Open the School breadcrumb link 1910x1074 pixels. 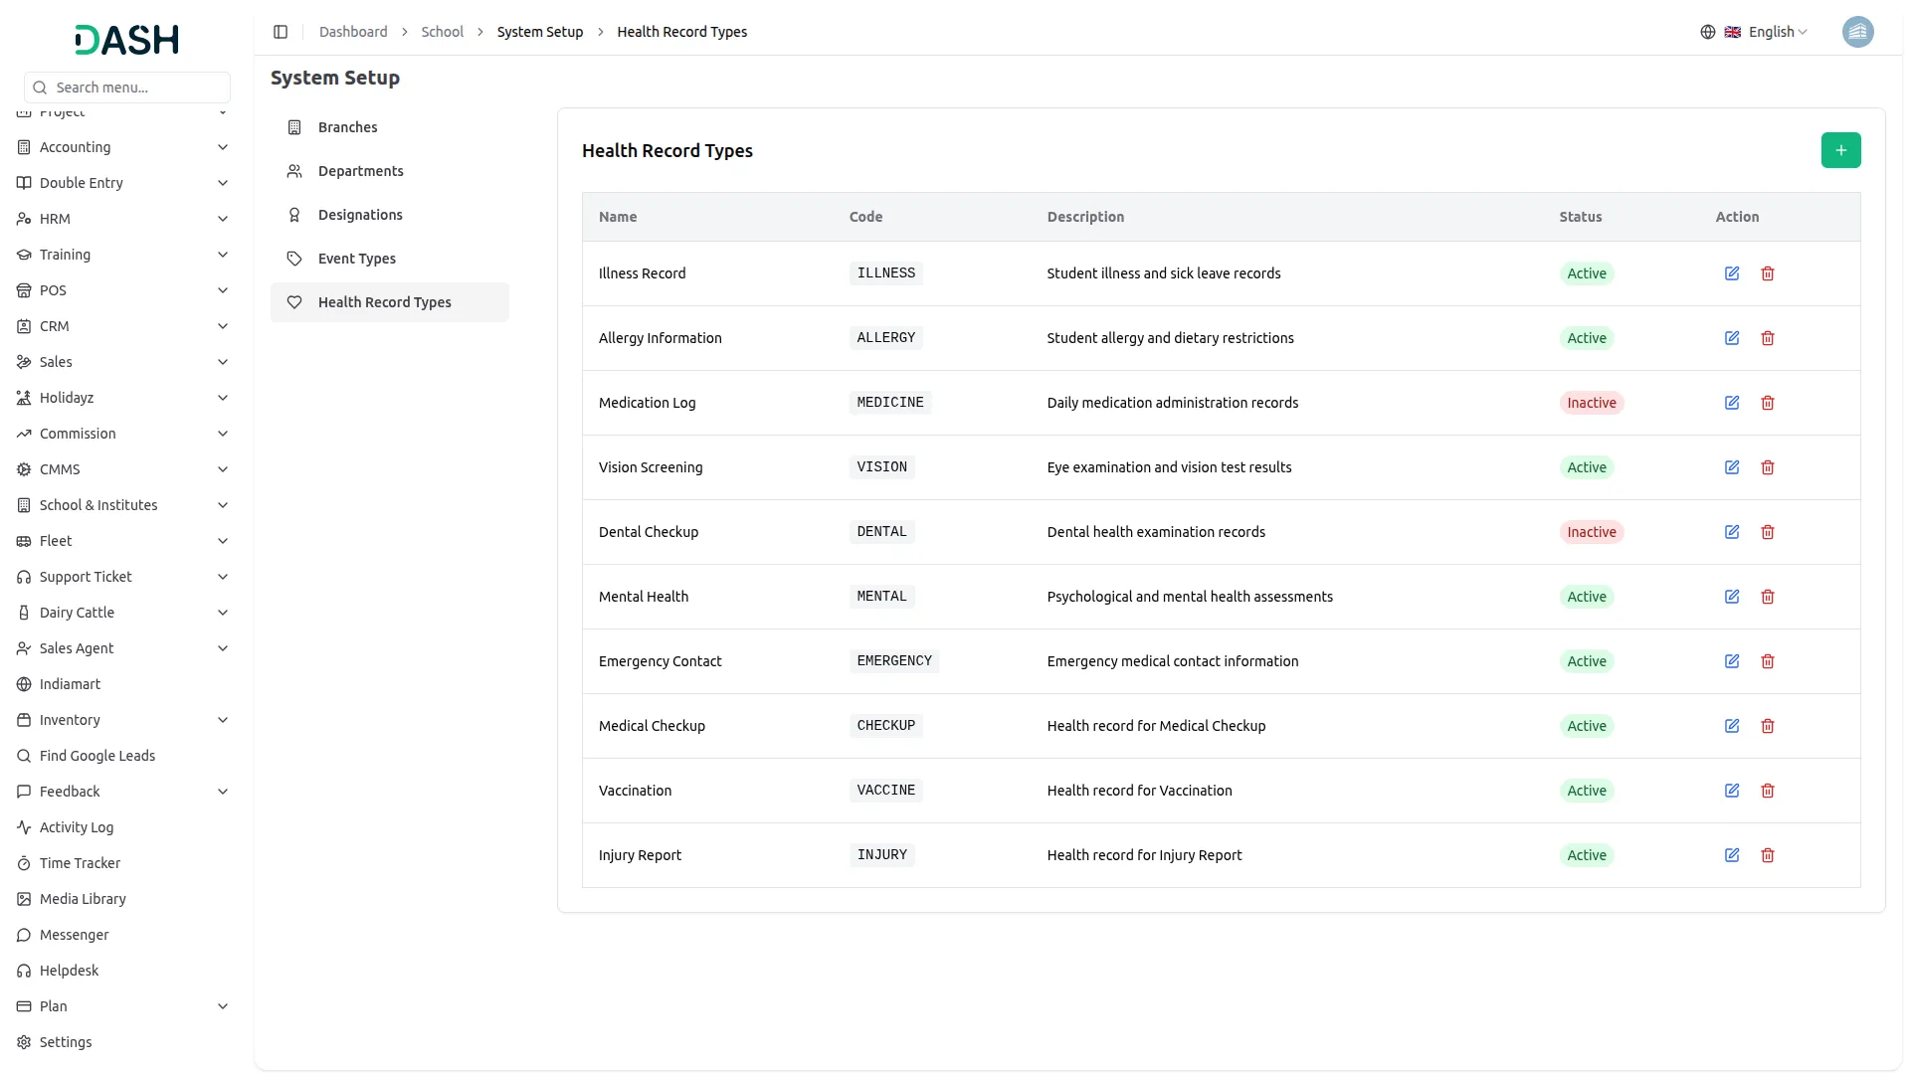[442, 32]
